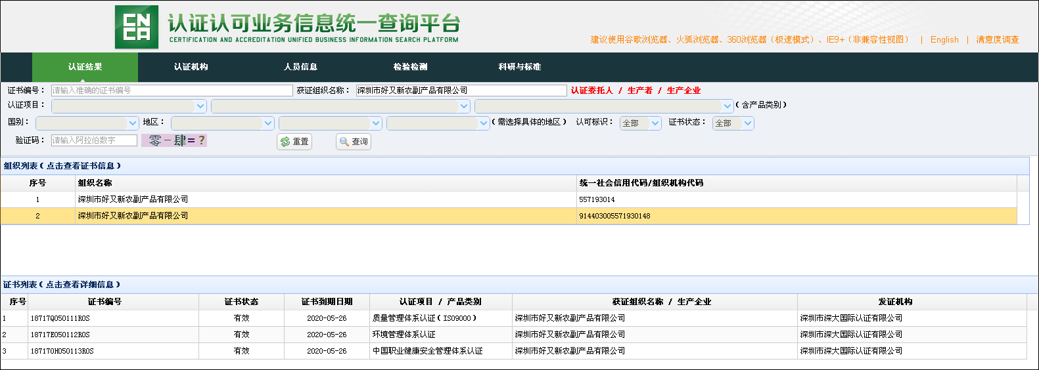Open certificate 18717Q050111R0S details

60,318
